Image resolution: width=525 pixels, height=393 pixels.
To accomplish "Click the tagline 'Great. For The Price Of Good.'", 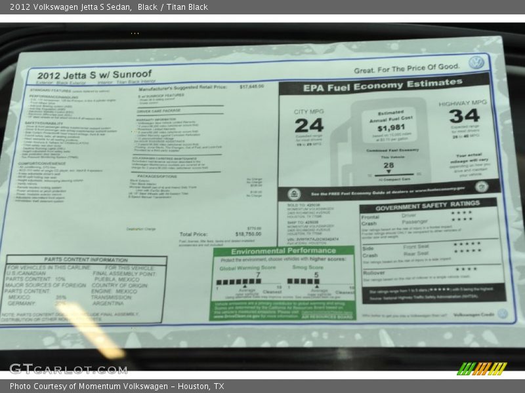I will [x=406, y=69].
